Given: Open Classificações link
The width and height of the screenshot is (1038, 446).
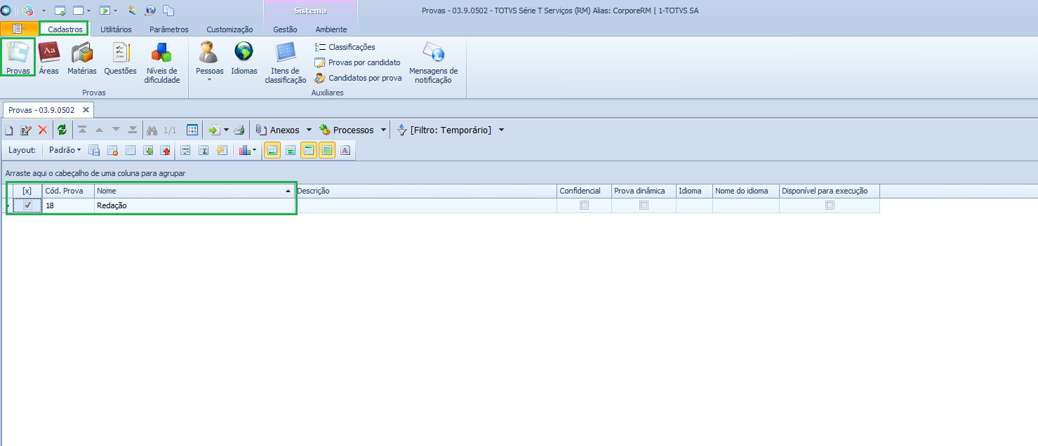Looking at the screenshot, I should pyautogui.click(x=345, y=47).
